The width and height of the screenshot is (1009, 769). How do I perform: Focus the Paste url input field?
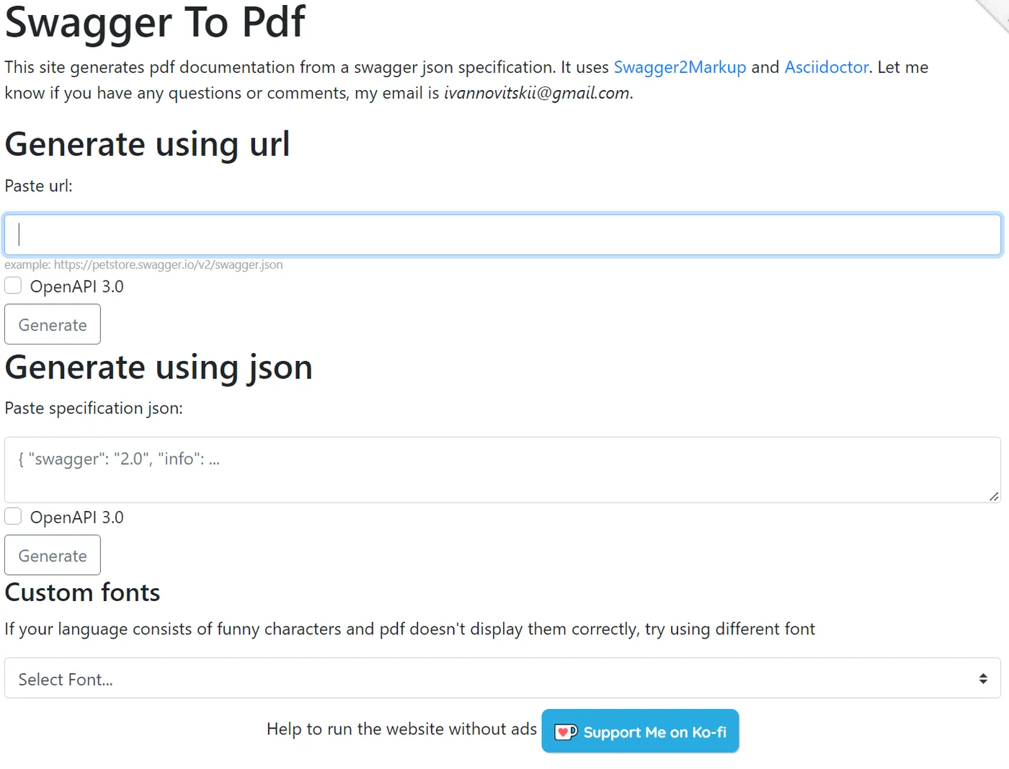tap(502, 234)
